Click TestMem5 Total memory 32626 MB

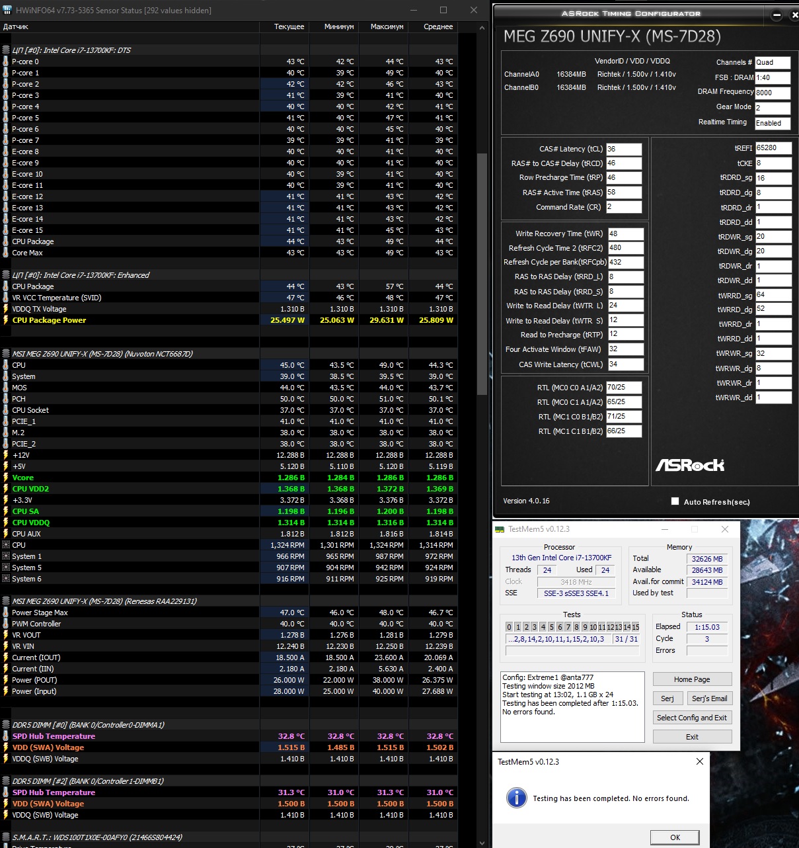707,559
